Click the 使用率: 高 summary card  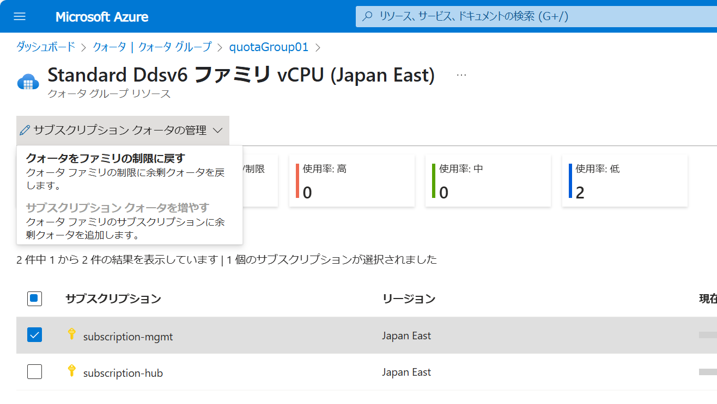pyautogui.click(x=352, y=181)
